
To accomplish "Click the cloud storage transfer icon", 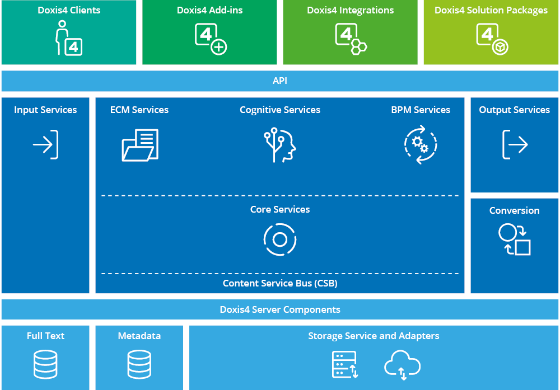I will [x=402, y=363].
